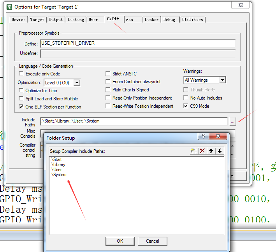276x252 pixels.
Task: Open the Debug tab
Action: tap(169, 19)
